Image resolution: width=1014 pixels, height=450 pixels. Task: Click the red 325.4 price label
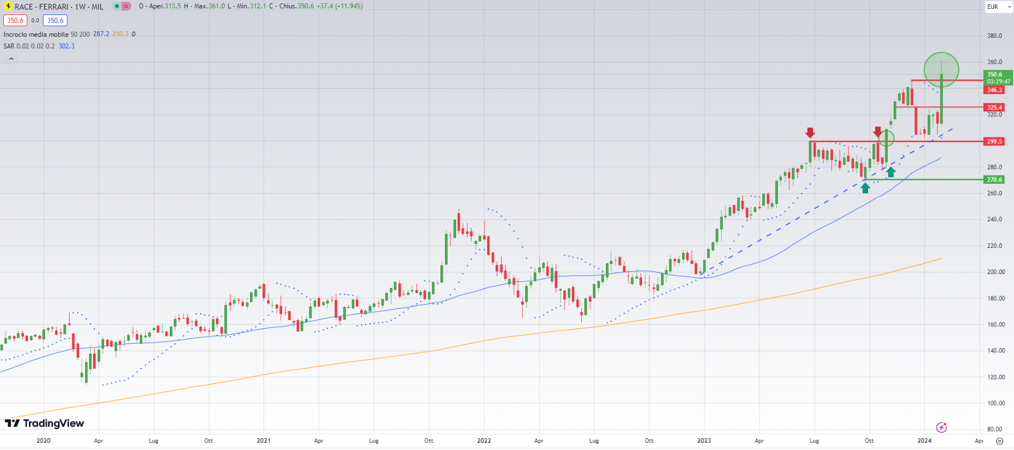pyautogui.click(x=994, y=107)
